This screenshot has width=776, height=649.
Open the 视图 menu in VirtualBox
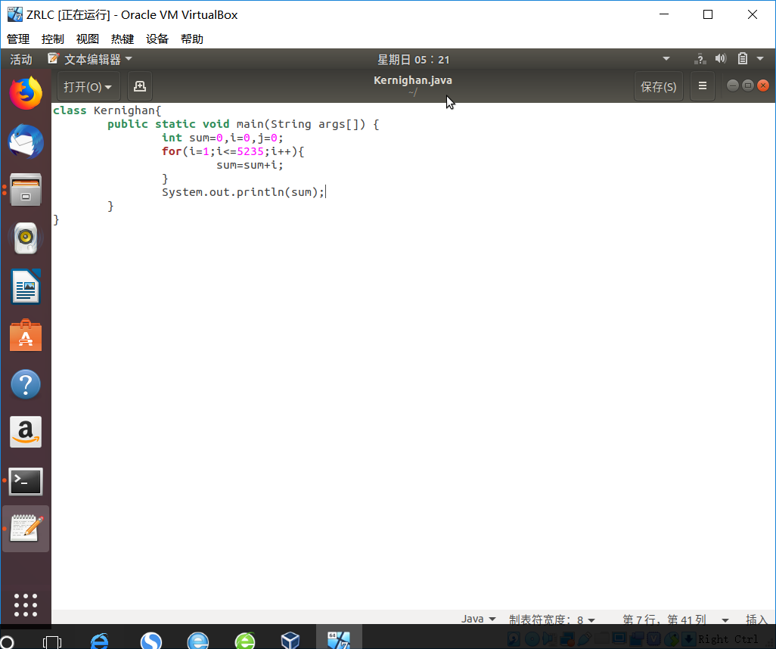tap(88, 39)
